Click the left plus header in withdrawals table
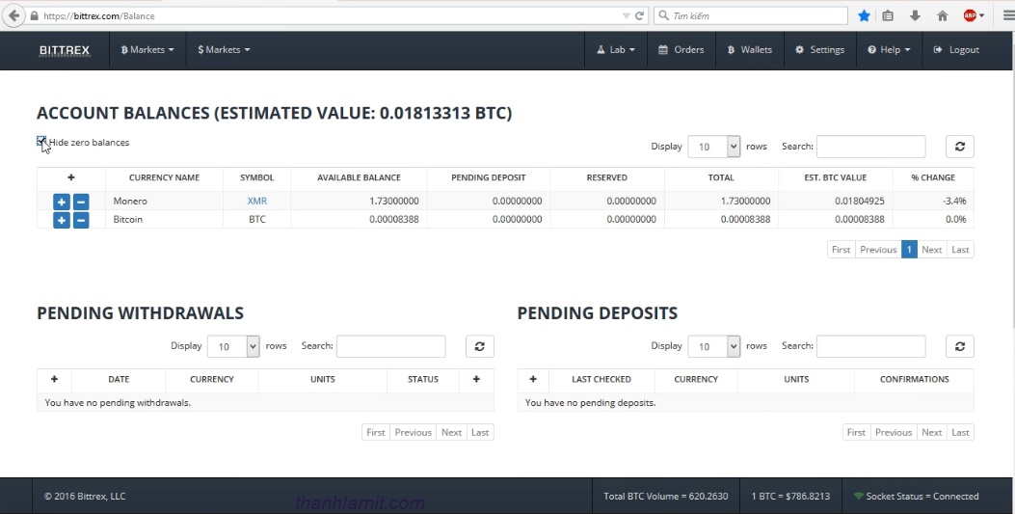Viewport: 1015px width, 514px height. pos(54,379)
